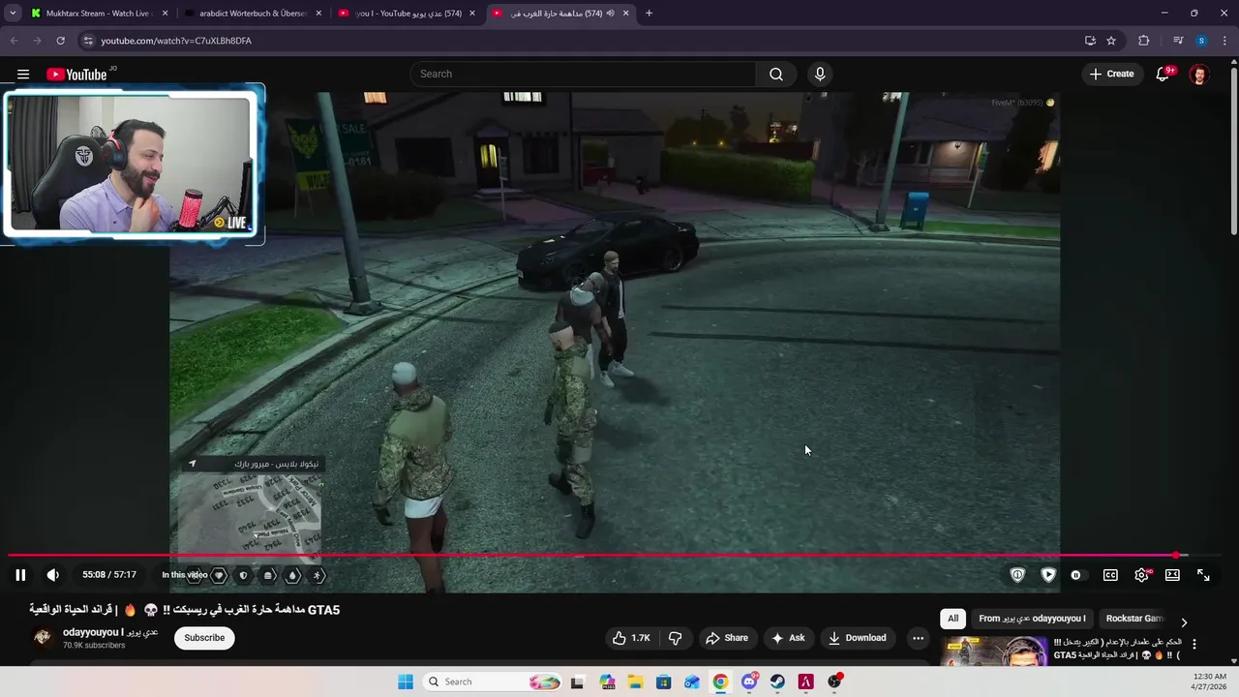The width and height of the screenshot is (1239, 697).
Task: Open player settings gear
Action: 1141,575
